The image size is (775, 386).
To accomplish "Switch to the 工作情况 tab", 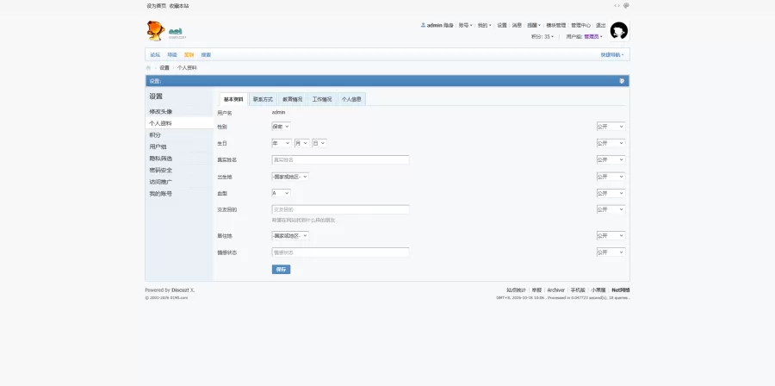I will pyautogui.click(x=322, y=99).
